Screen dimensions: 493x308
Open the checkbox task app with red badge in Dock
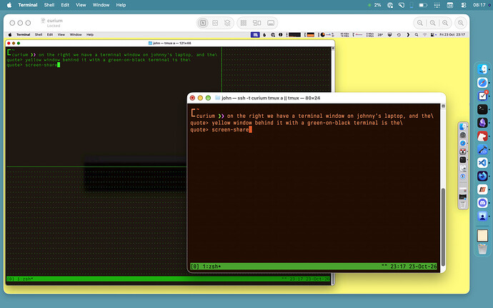pyautogui.click(x=482, y=96)
